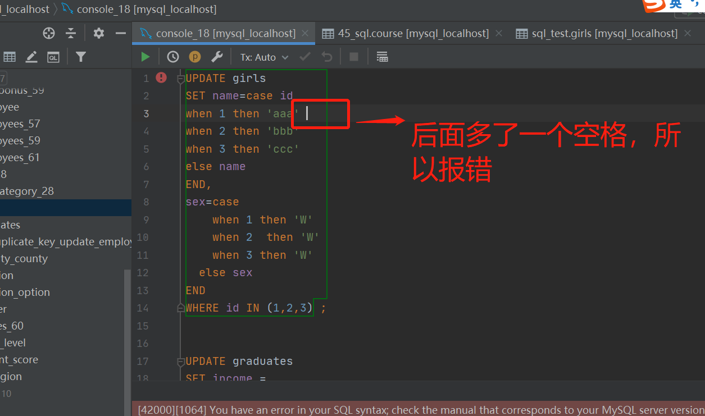The image size is (705, 416).
Task: Click the In-Editor Results table icon
Action: [382, 57]
